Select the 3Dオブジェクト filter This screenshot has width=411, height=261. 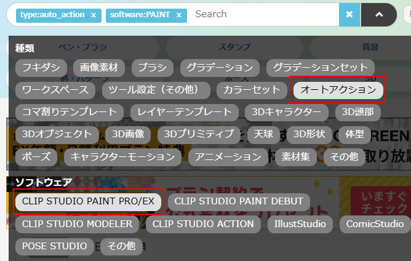[x=57, y=135]
